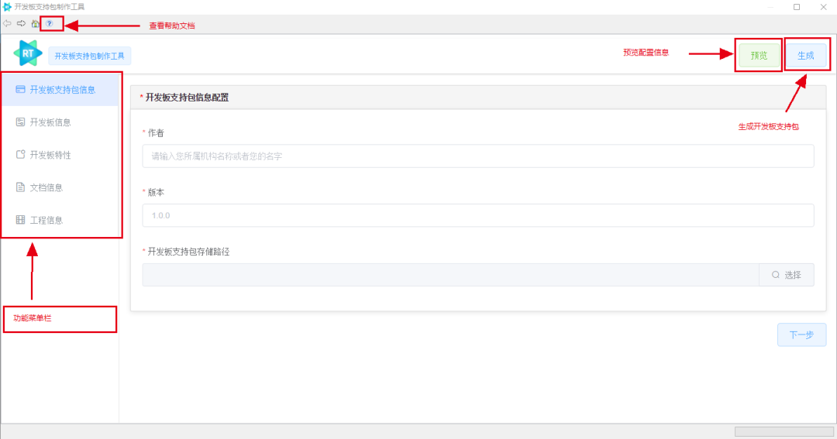Click the back arrow toolbar icon

(x=7, y=23)
